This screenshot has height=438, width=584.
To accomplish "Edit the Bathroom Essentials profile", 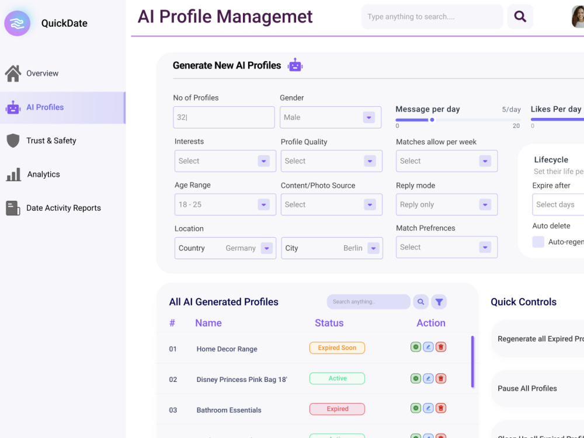I will point(428,408).
